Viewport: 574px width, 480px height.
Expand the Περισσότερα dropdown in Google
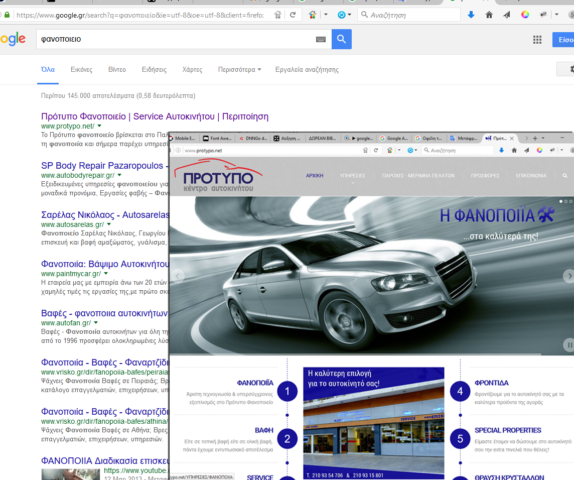click(239, 70)
